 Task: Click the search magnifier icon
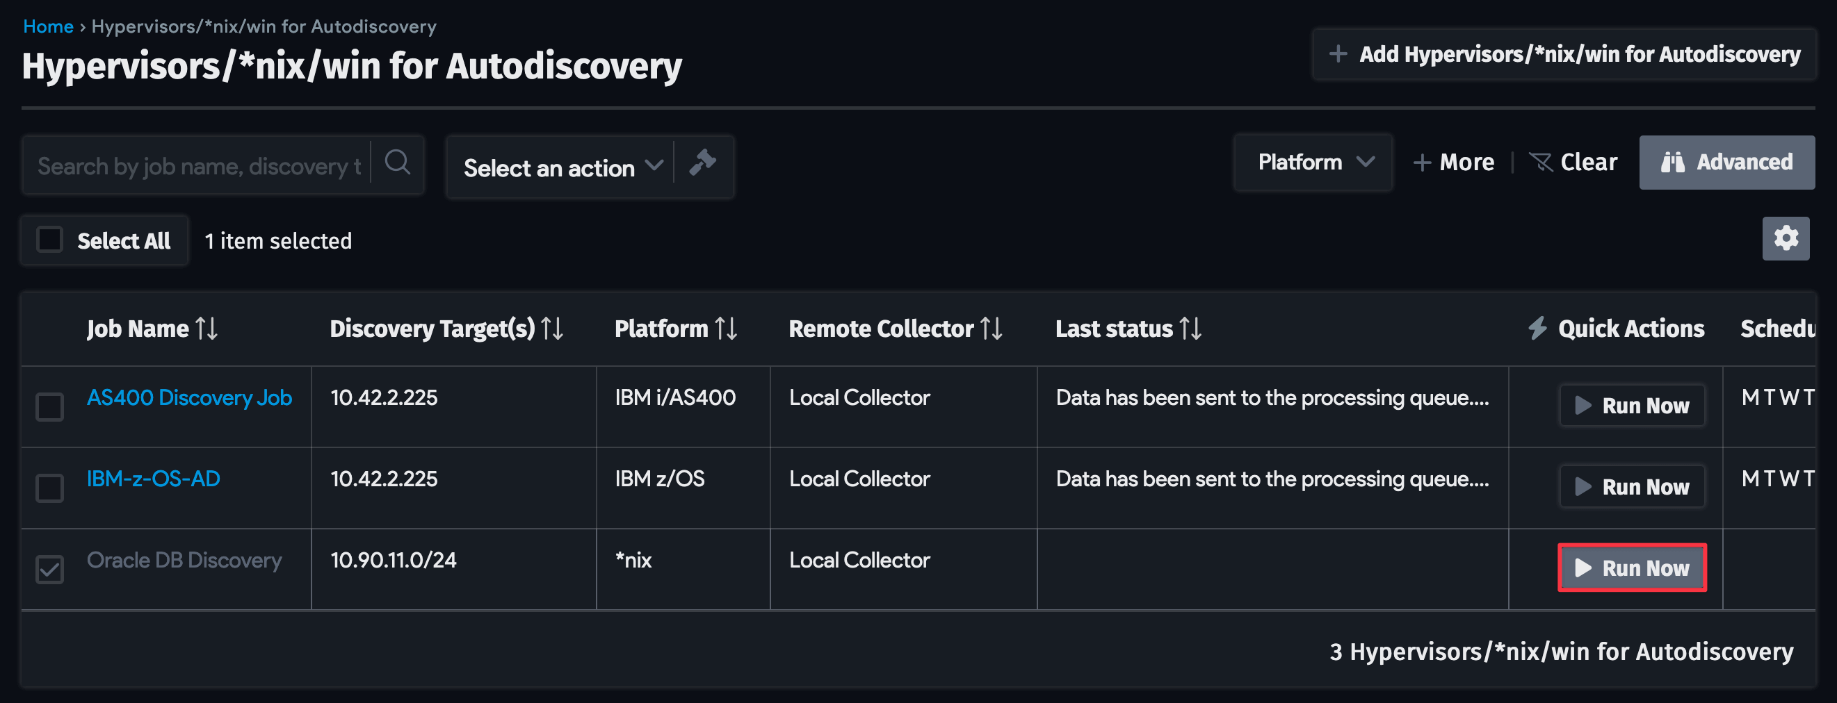[x=397, y=164]
